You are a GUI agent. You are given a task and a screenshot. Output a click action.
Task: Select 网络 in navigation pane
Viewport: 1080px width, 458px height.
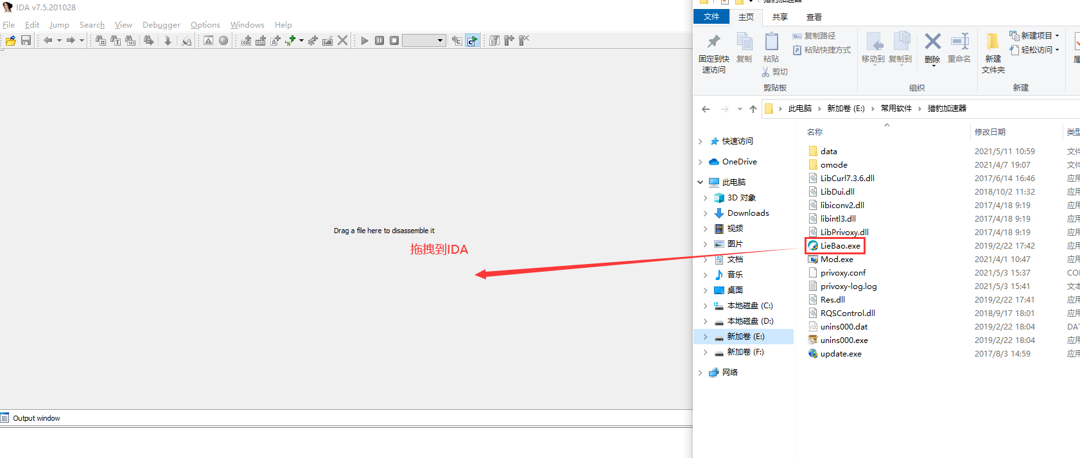pyautogui.click(x=730, y=373)
